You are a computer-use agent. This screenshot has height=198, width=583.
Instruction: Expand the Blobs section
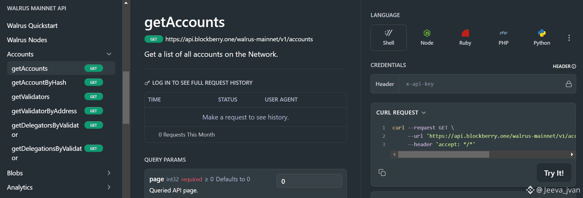click(109, 173)
